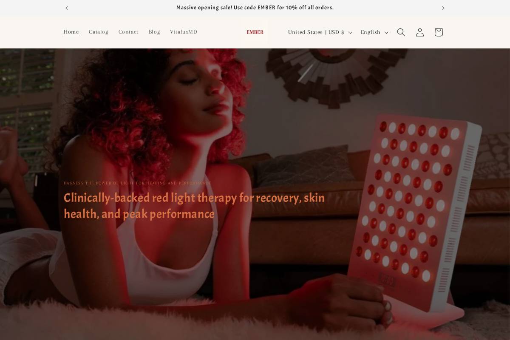This screenshot has height=340, width=510.
Task: Open the Catalog menu item
Action: pos(99,32)
